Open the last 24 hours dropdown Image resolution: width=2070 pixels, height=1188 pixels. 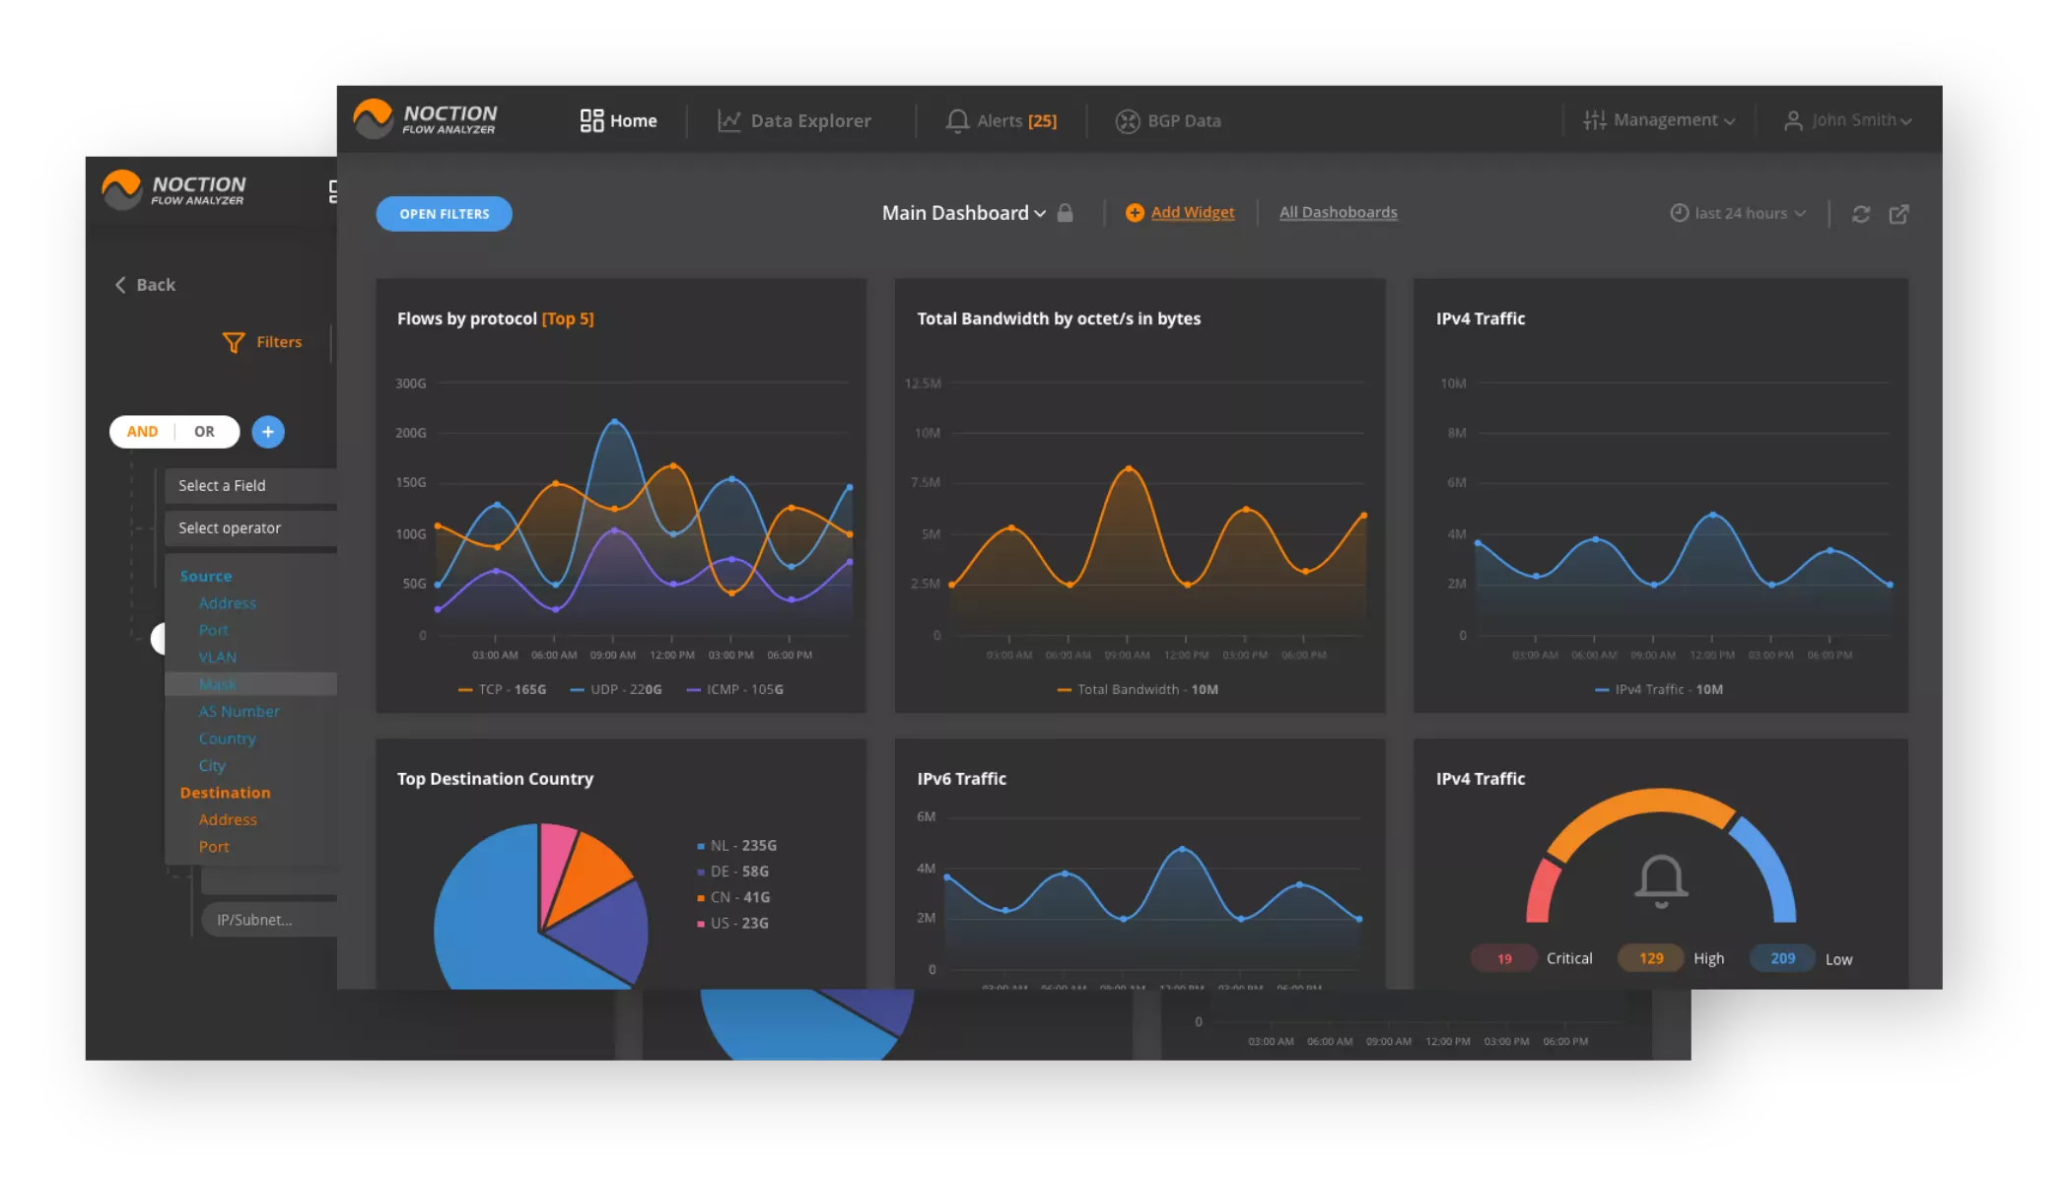click(x=1737, y=213)
